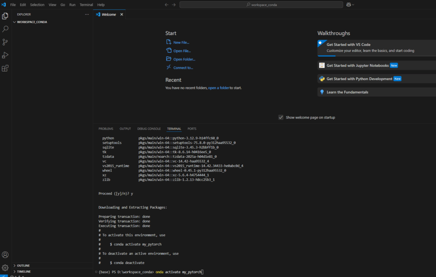Click the lightbulb Learn Fundamentals icon
Screen dimensions: 436x277
pos(322,92)
